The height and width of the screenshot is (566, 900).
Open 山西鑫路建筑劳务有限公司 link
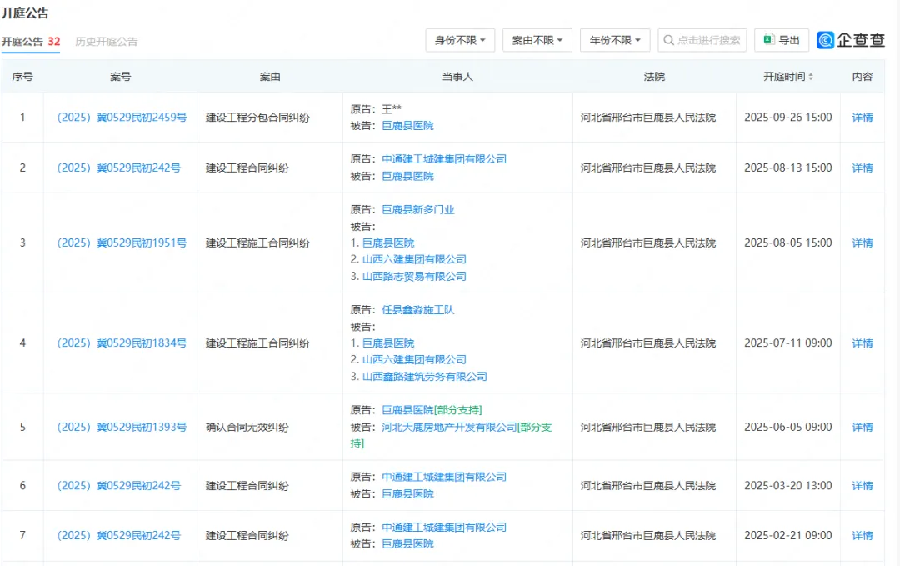coord(425,377)
